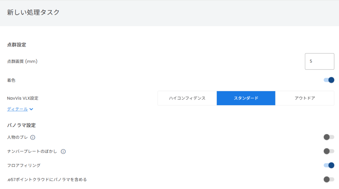Click the NavVis VLX設定 label
The width and height of the screenshot is (339, 189).
click(x=23, y=98)
